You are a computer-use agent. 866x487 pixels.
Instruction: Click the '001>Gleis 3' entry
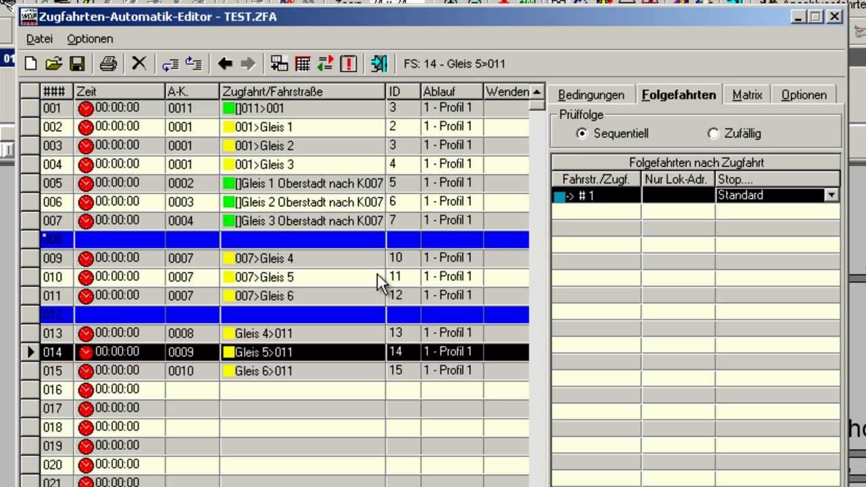click(303, 164)
